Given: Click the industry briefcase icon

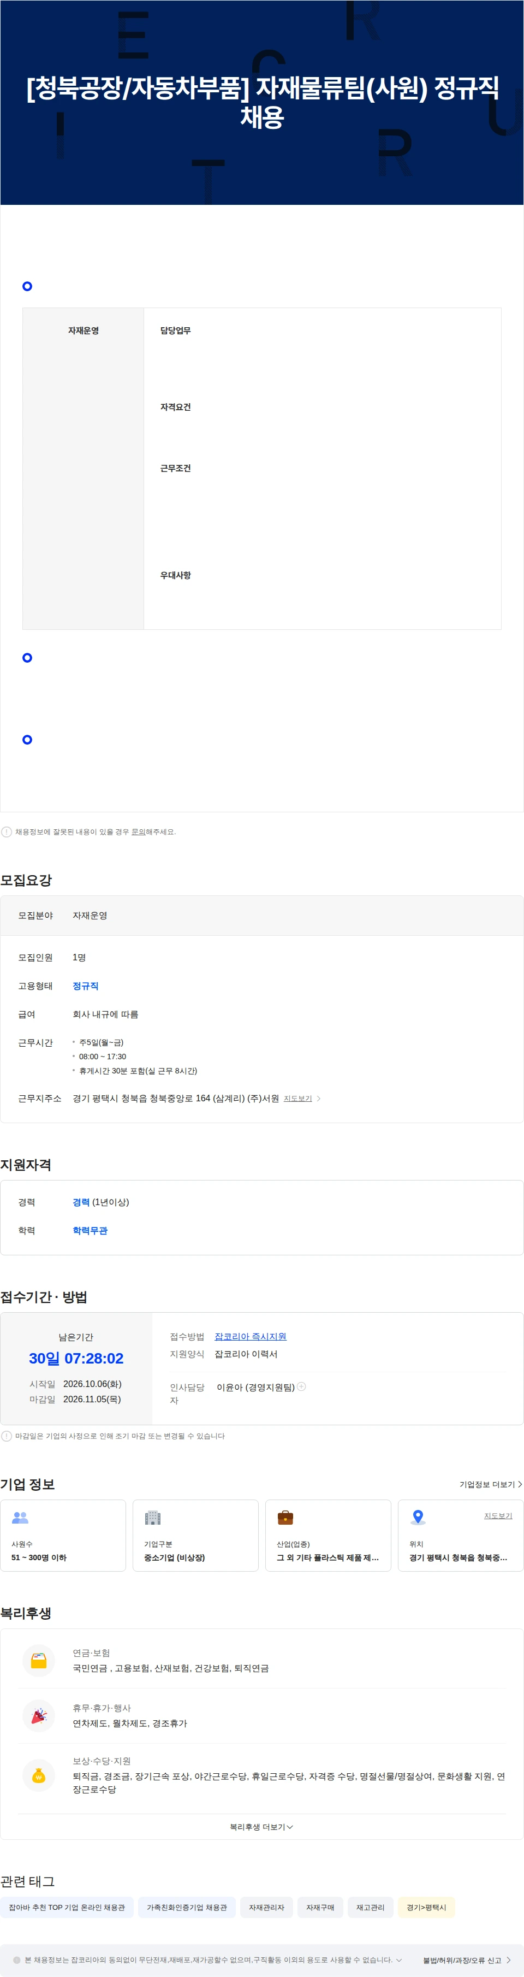Looking at the screenshot, I should pyautogui.click(x=285, y=1517).
